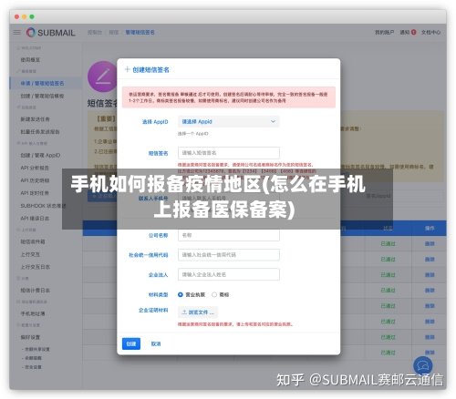Click the 短信 breadcrumb

pyautogui.click(x=114, y=32)
